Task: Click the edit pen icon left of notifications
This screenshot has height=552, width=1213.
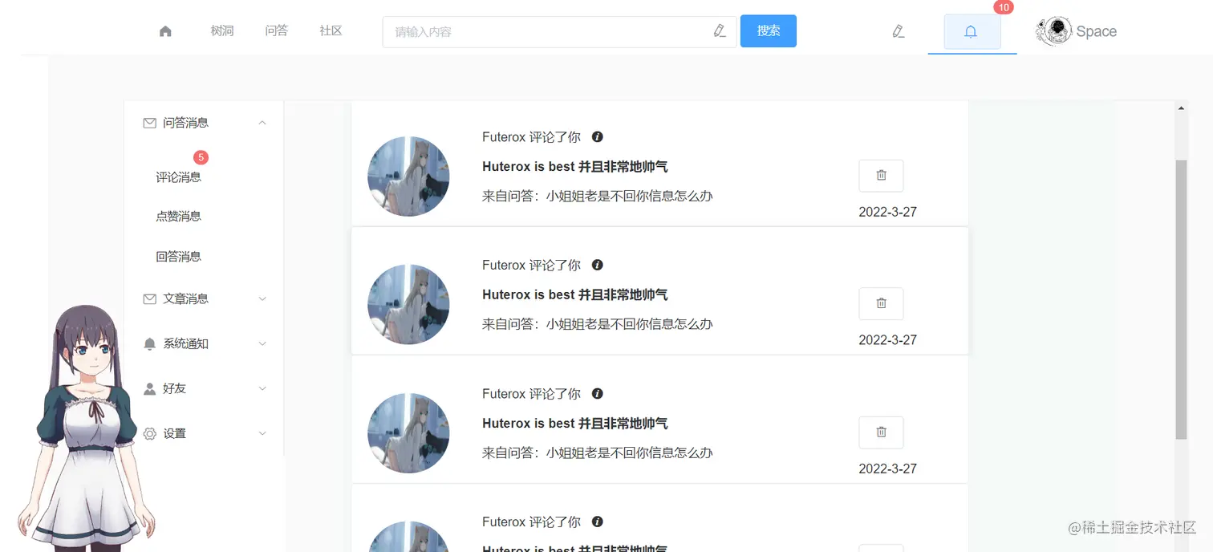Action: pyautogui.click(x=898, y=30)
